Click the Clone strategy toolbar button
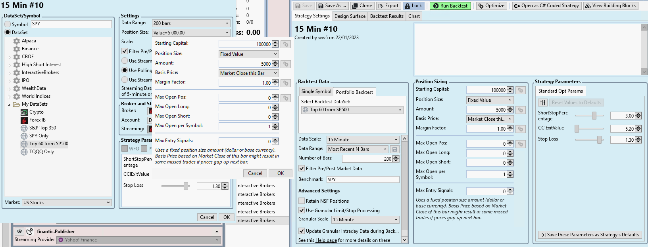 pos(362,6)
